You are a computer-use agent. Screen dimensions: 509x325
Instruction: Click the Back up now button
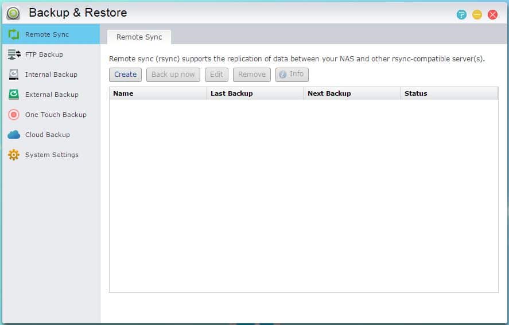(x=173, y=75)
